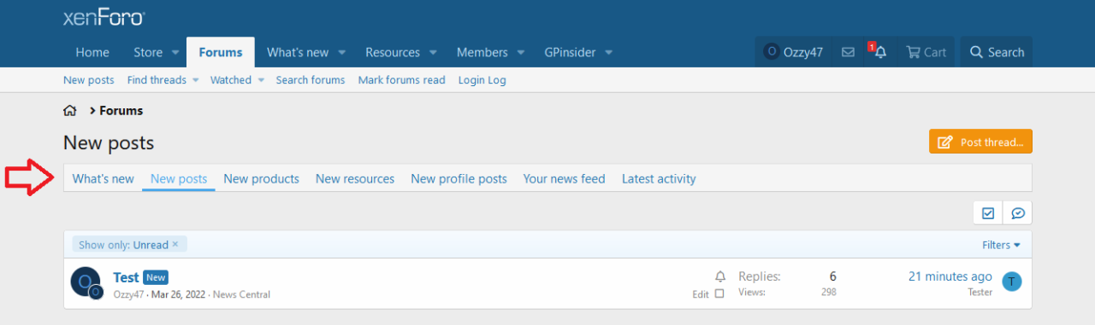Click the Views count 298
Image resolution: width=1095 pixels, height=325 pixels.
point(828,292)
